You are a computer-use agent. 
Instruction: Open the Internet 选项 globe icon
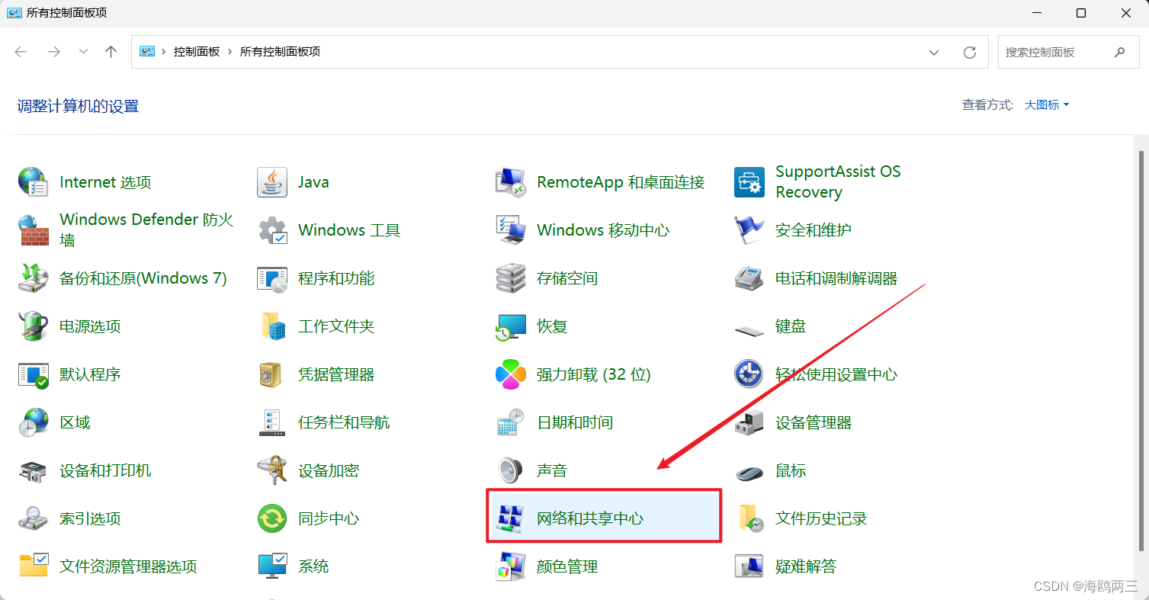pyautogui.click(x=33, y=182)
